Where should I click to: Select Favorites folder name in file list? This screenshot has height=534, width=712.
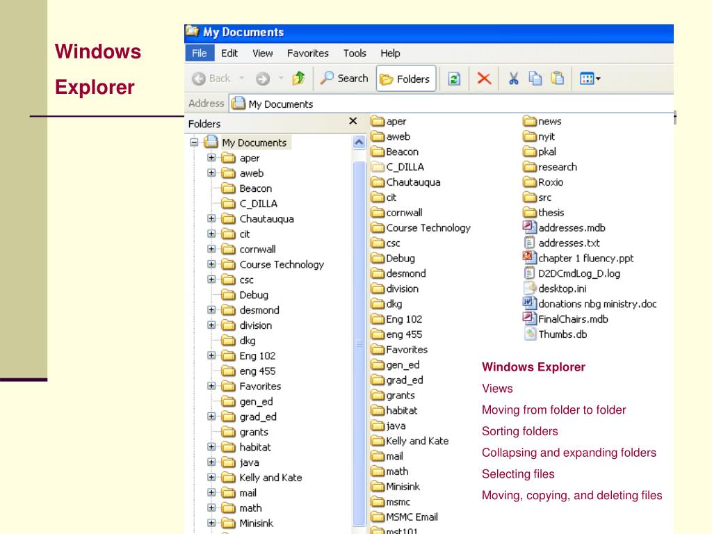[407, 350]
